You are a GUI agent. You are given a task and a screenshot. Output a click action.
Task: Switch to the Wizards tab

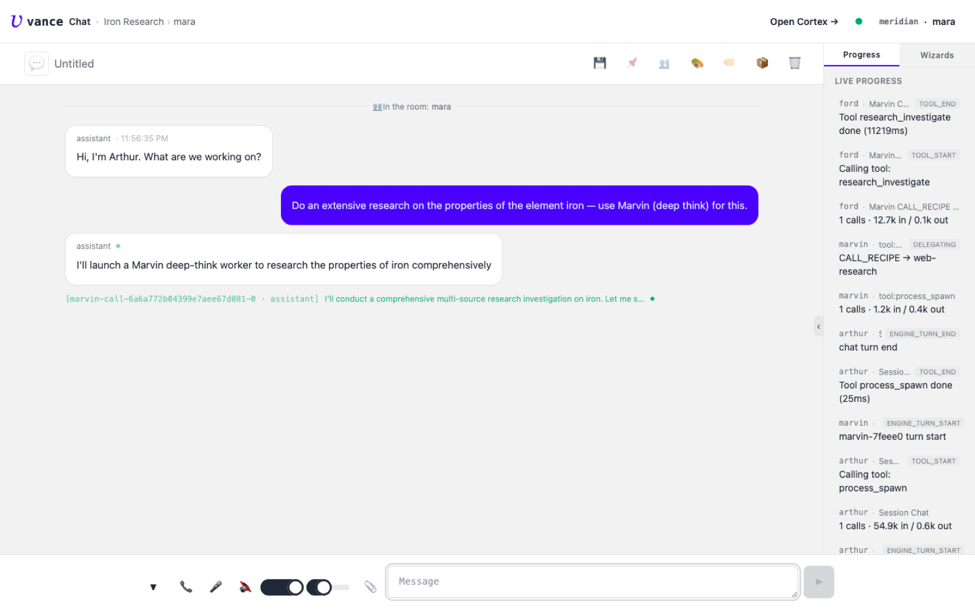[937, 55]
